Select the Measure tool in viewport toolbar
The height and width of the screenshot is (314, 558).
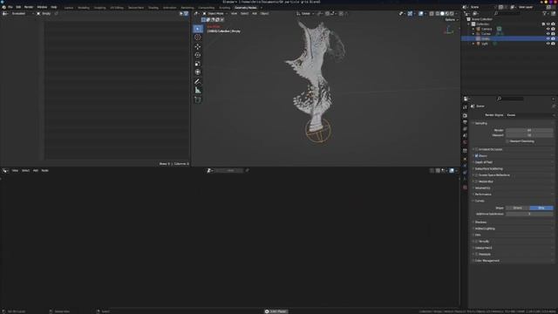198,91
